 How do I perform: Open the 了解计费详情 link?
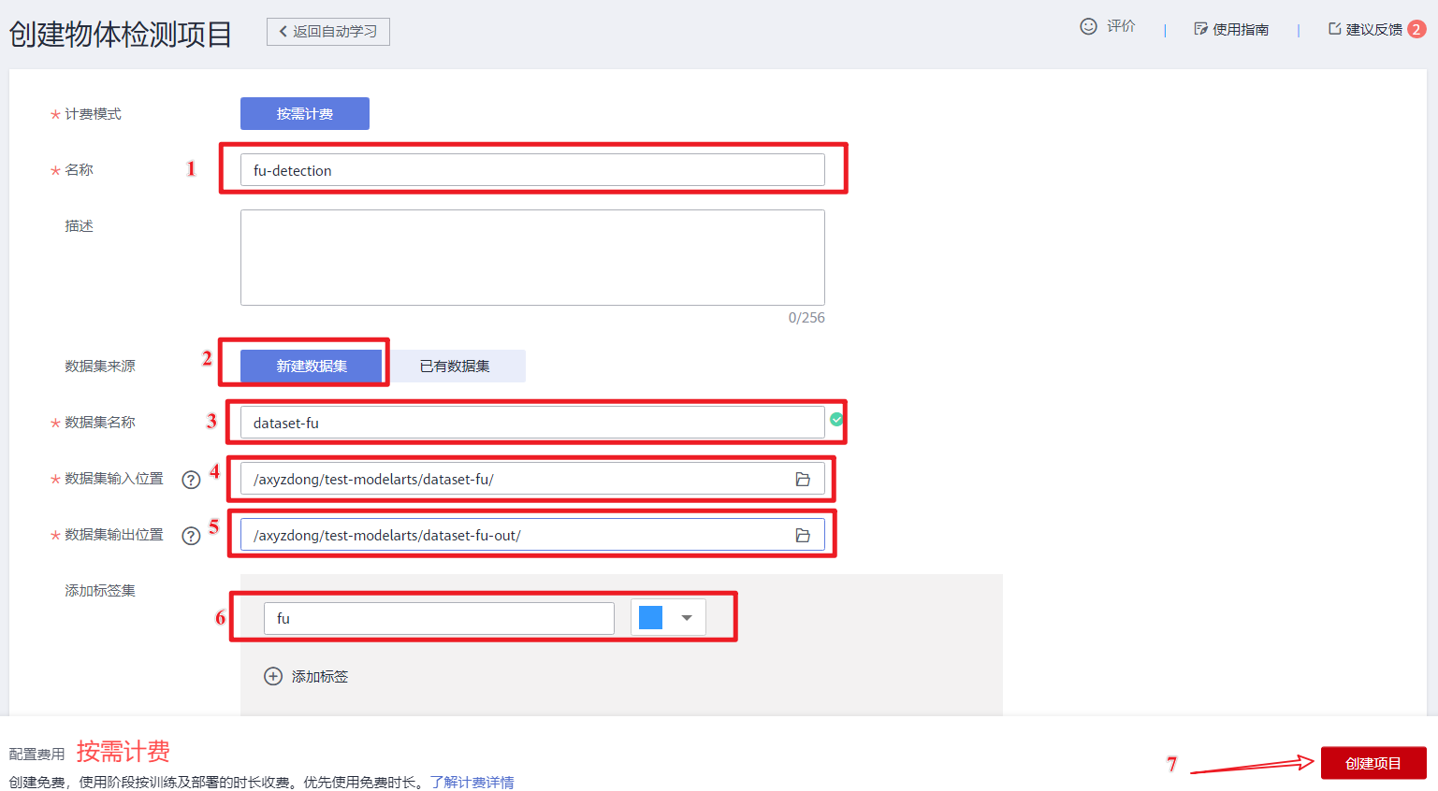472,782
